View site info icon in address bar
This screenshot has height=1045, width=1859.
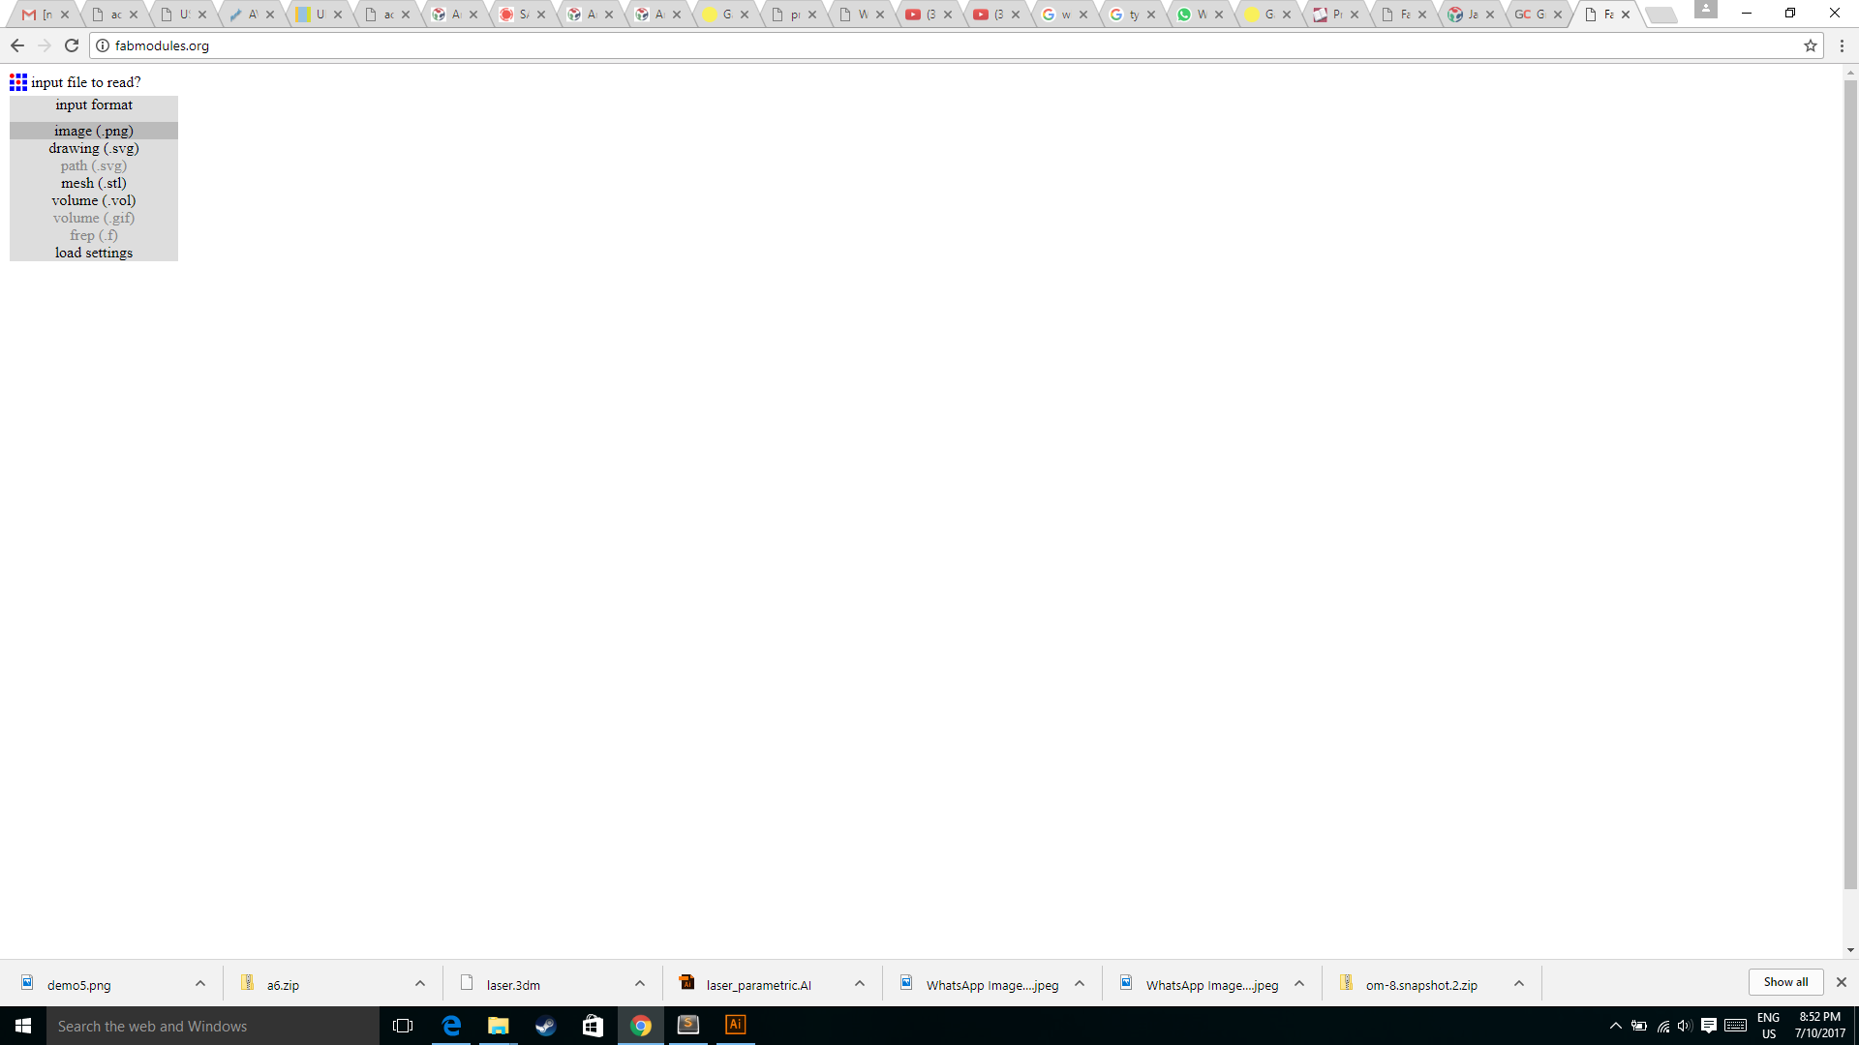(x=103, y=45)
